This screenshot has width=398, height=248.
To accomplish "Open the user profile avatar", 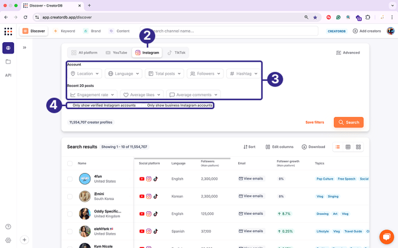I will click(391, 31).
